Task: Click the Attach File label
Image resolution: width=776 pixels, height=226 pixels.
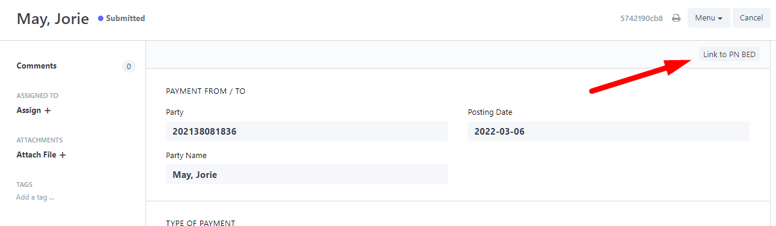Action: pos(36,155)
